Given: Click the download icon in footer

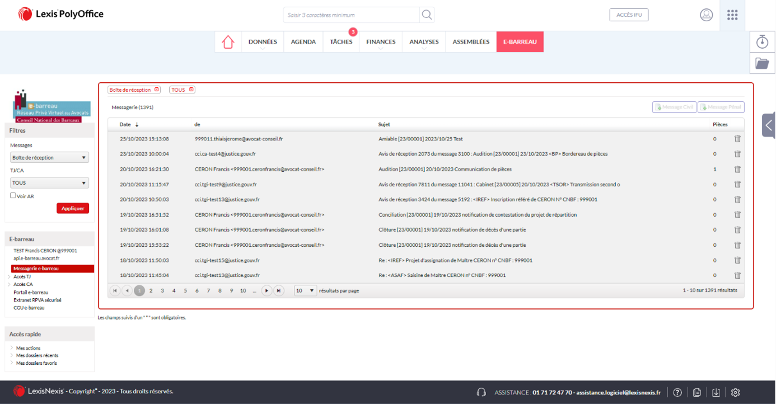Looking at the screenshot, I should click(716, 392).
